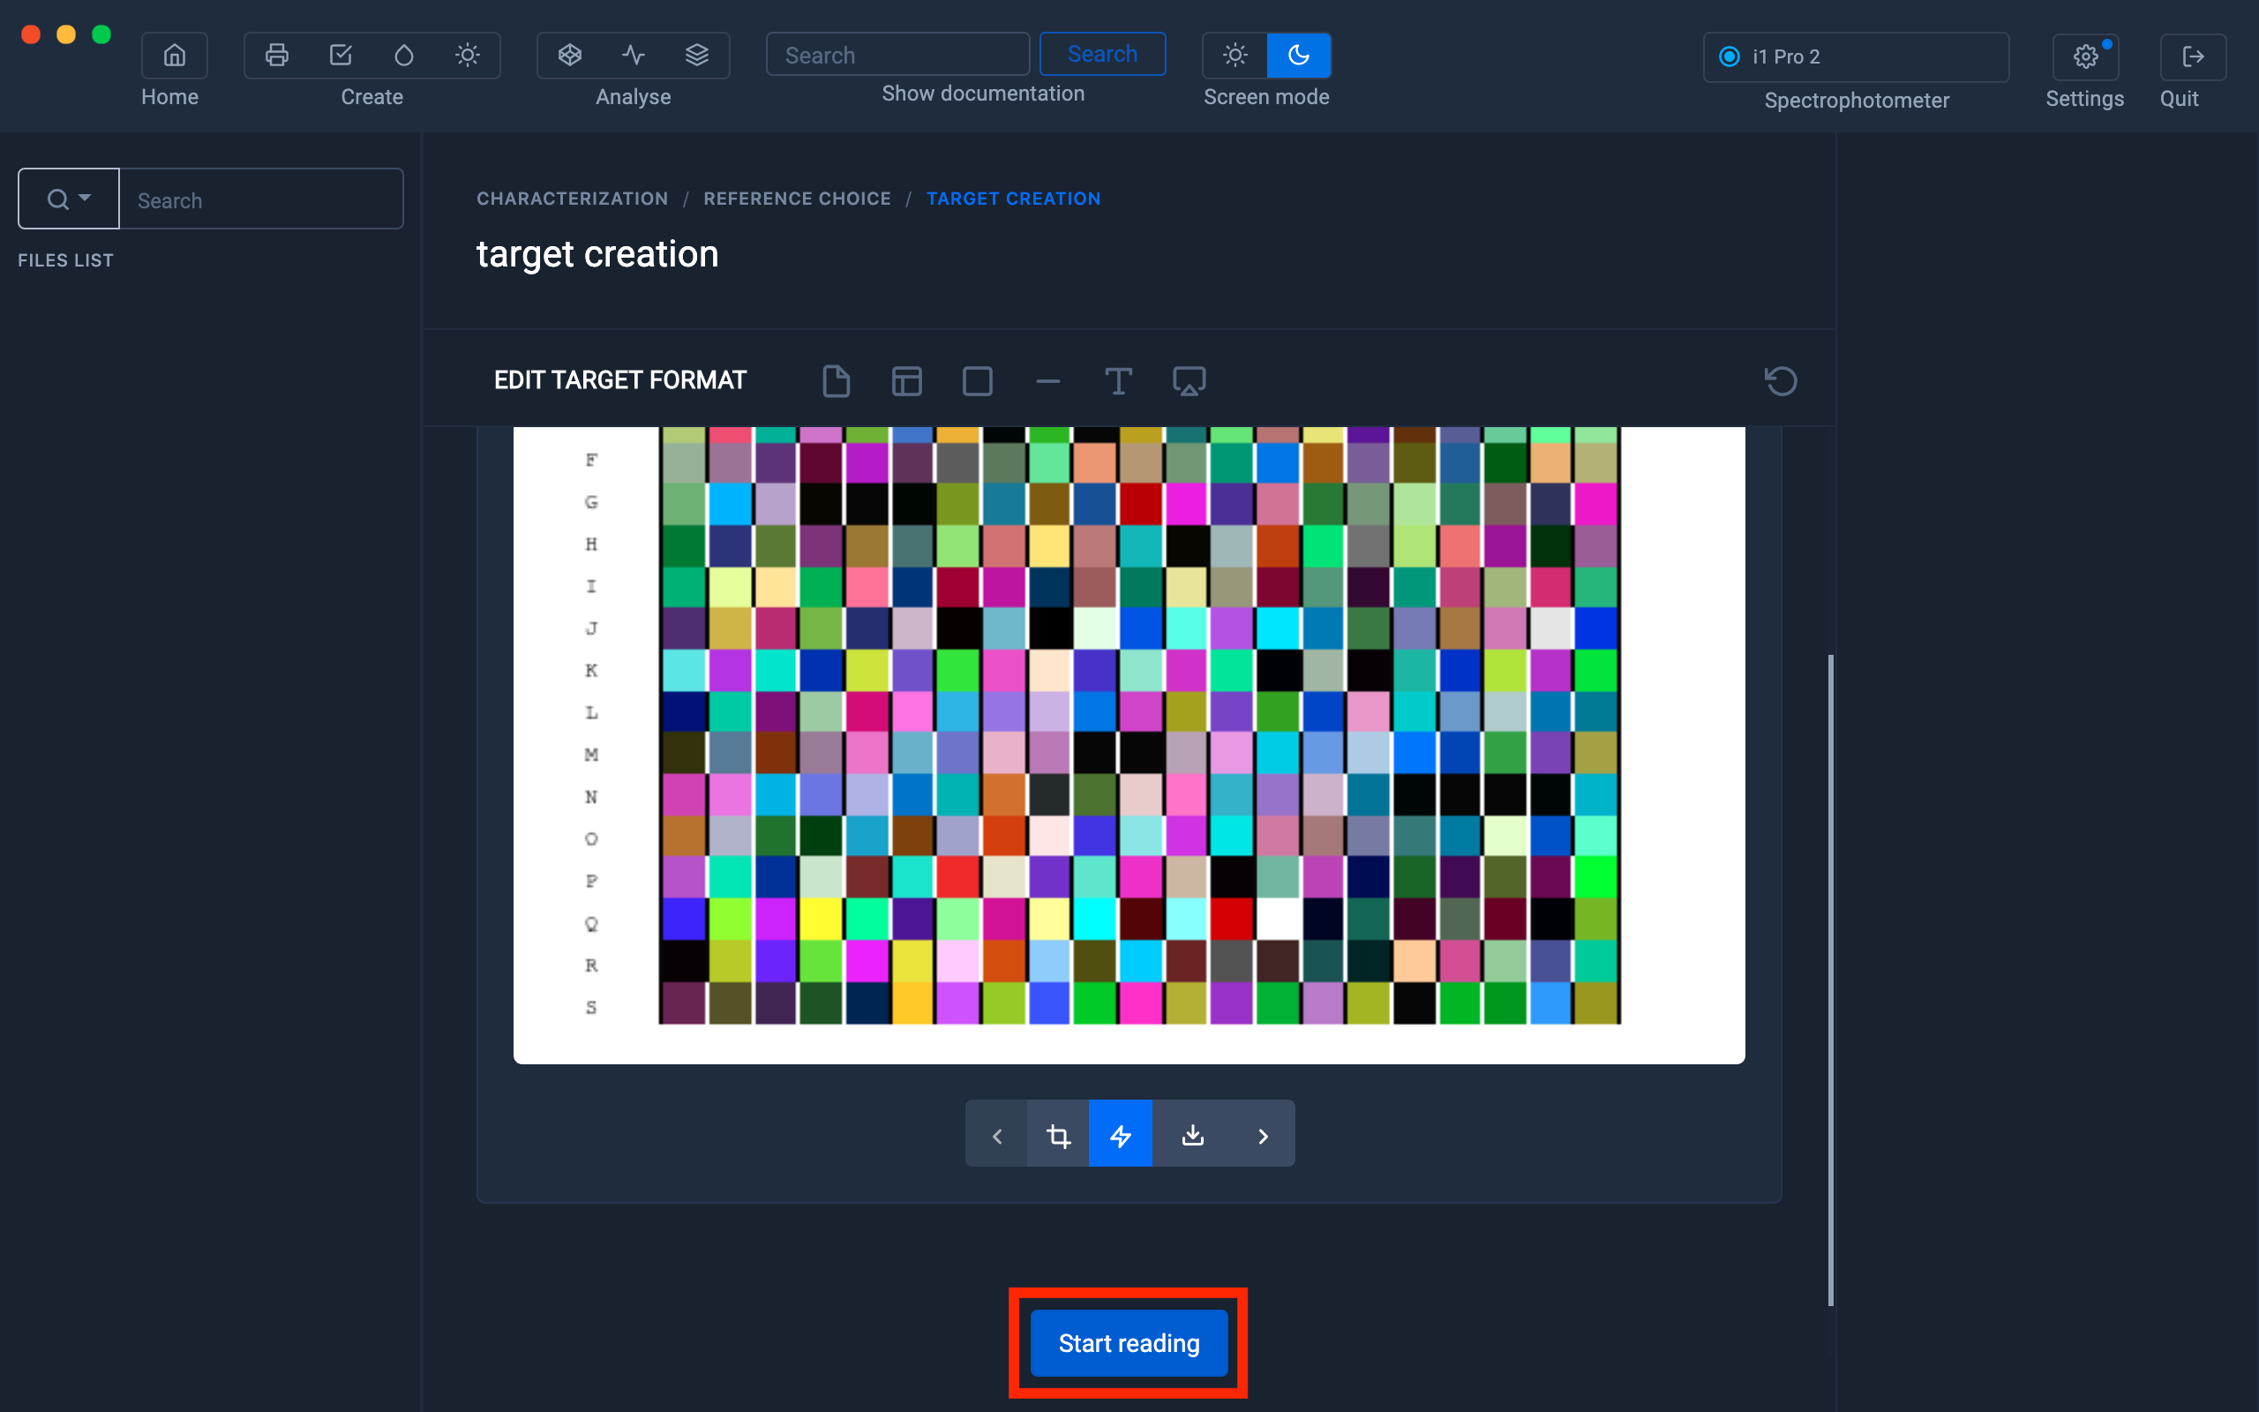2259x1412 pixels.
Task: Click the activity pulse icon under Analyse
Action: click(634, 55)
